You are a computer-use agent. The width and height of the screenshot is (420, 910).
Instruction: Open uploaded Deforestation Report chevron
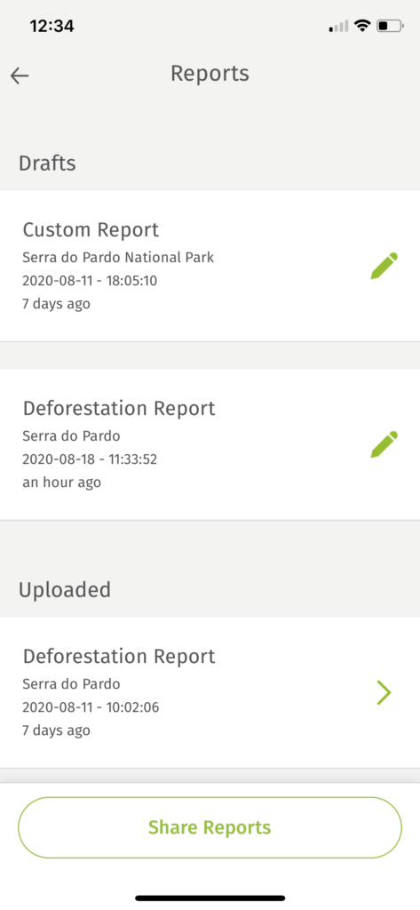(x=384, y=692)
